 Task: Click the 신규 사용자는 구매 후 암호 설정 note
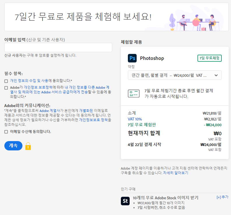(40, 56)
